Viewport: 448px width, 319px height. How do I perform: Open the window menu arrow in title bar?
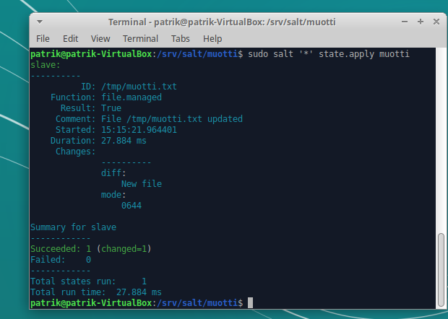[x=41, y=22]
